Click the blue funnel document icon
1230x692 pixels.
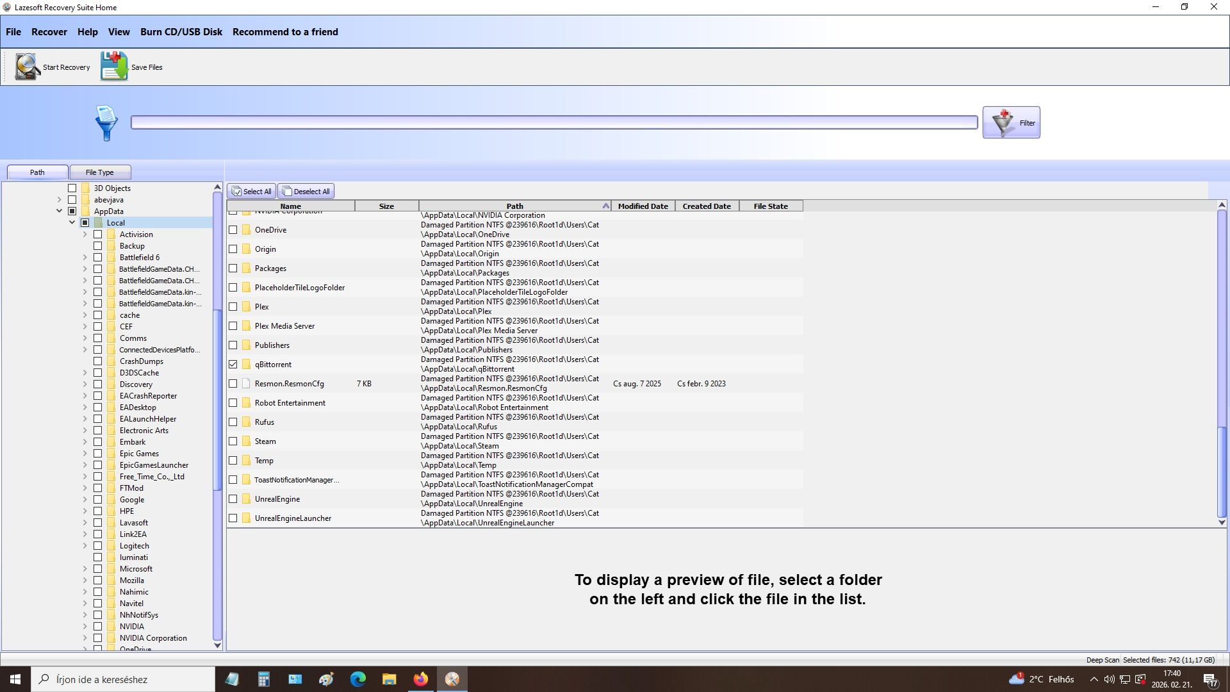point(106,123)
